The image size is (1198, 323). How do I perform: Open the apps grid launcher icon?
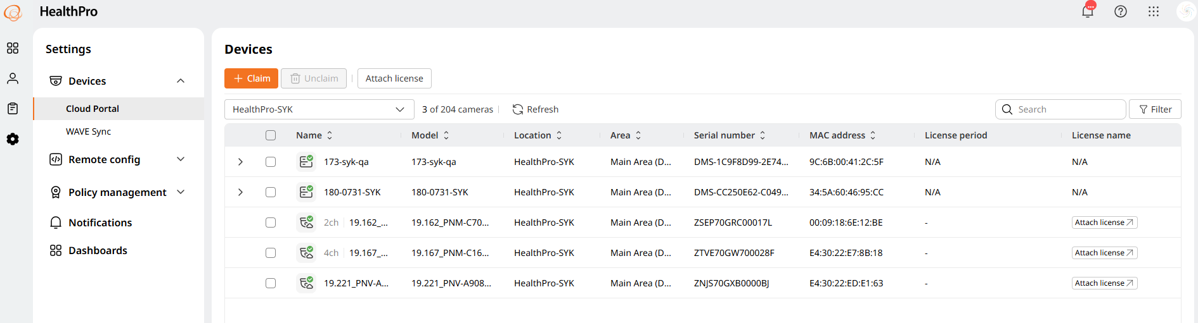click(1154, 11)
